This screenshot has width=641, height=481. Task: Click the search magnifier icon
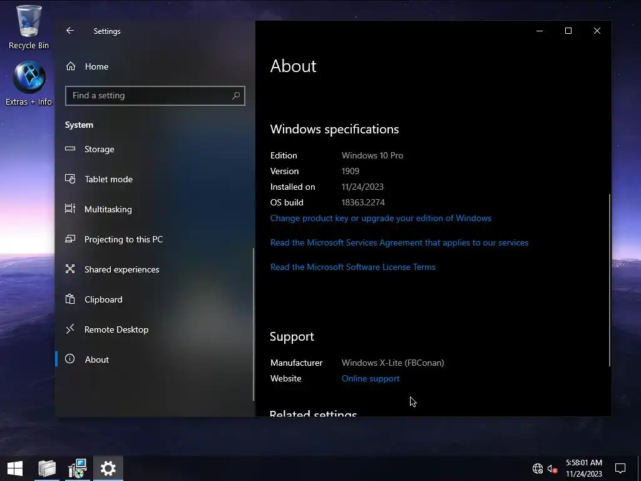[x=236, y=96]
